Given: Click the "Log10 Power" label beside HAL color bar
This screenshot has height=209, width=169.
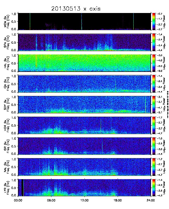Looking at the screenshot, I should pos(164,63).
